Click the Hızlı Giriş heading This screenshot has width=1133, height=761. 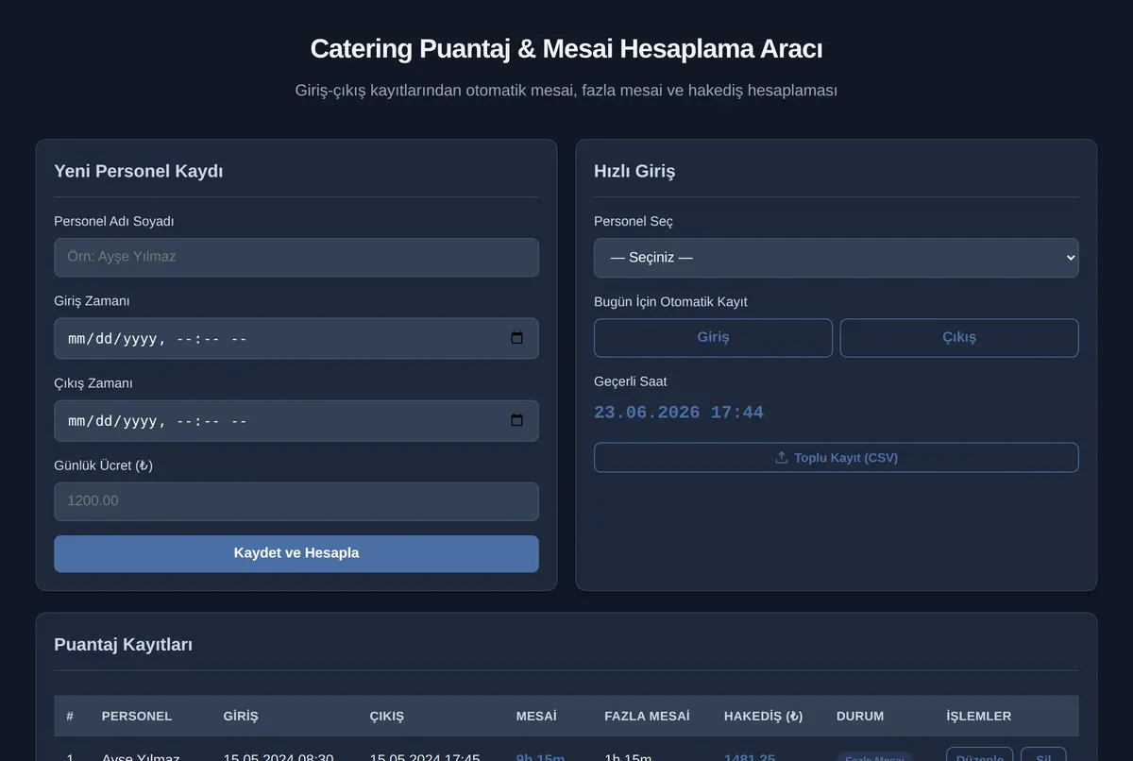(x=634, y=171)
